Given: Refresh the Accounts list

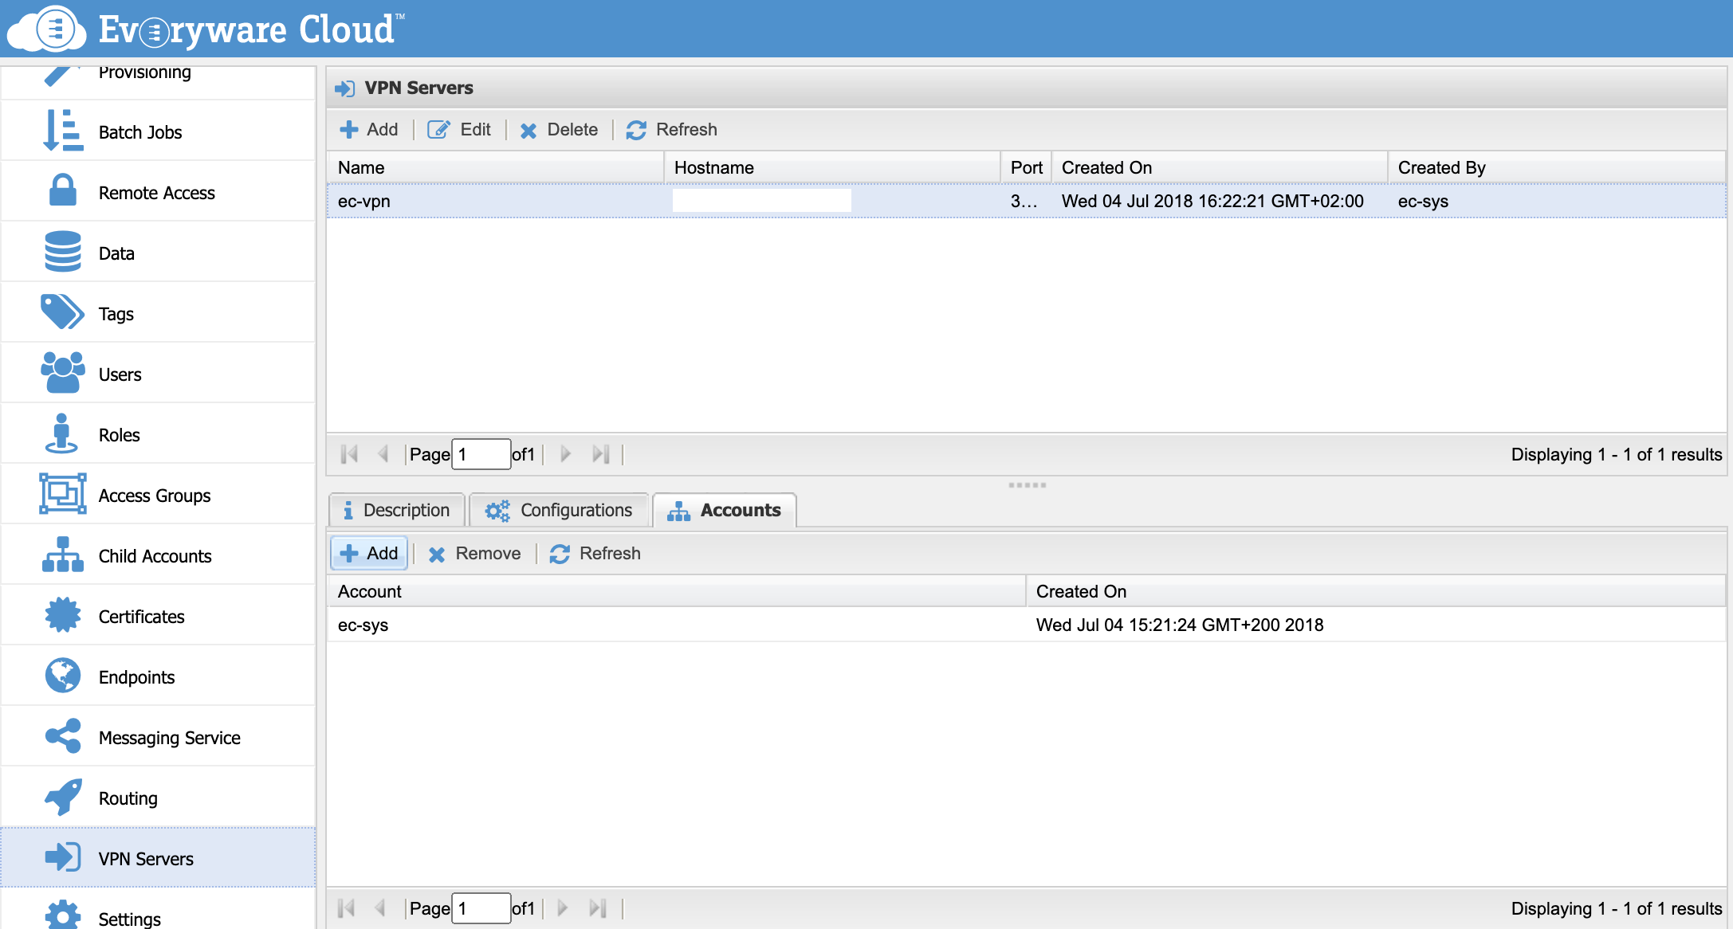Looking at the screenshot, I should click(x=595, y=554).
